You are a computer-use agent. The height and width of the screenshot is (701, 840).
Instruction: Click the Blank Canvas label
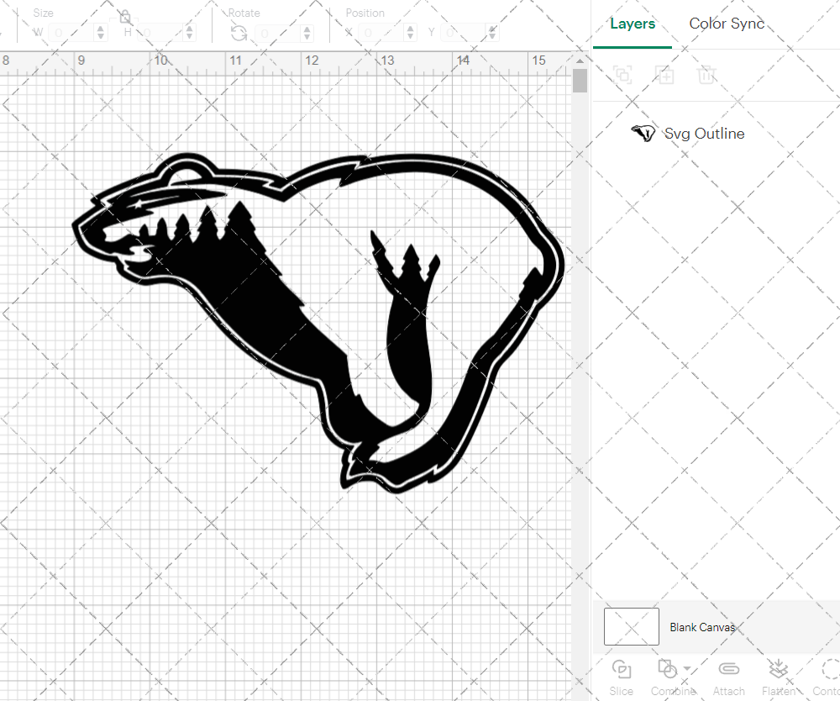click(x=701, y=627)
